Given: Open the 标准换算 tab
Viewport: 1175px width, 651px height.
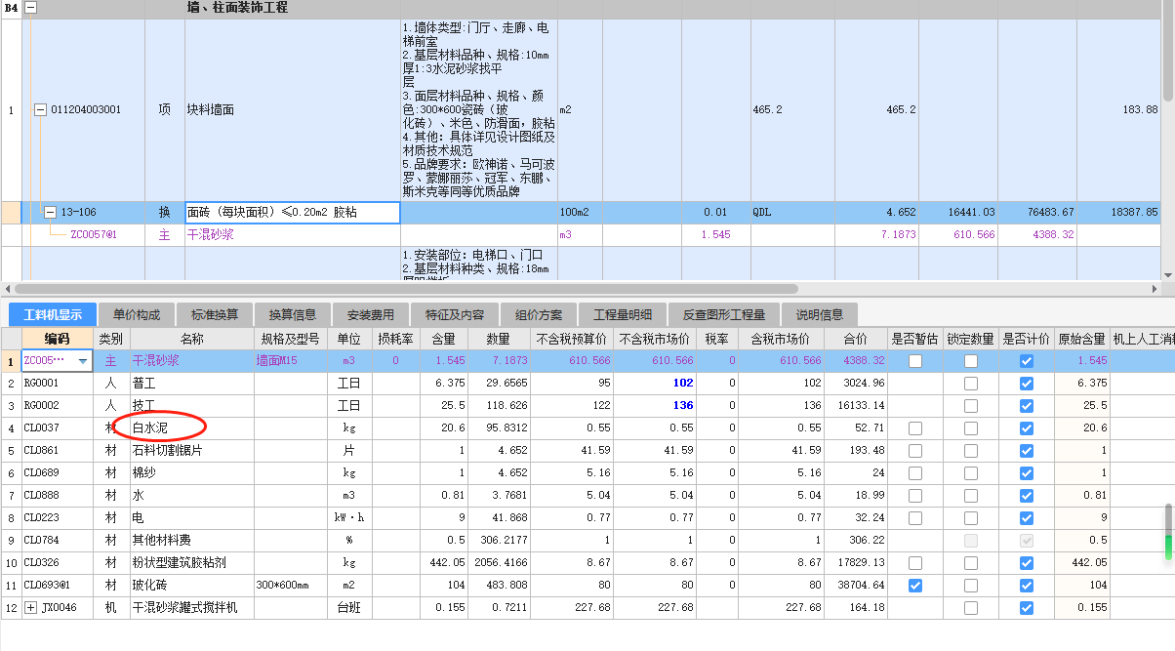Looking at the screenshot, I should point(215,314).
